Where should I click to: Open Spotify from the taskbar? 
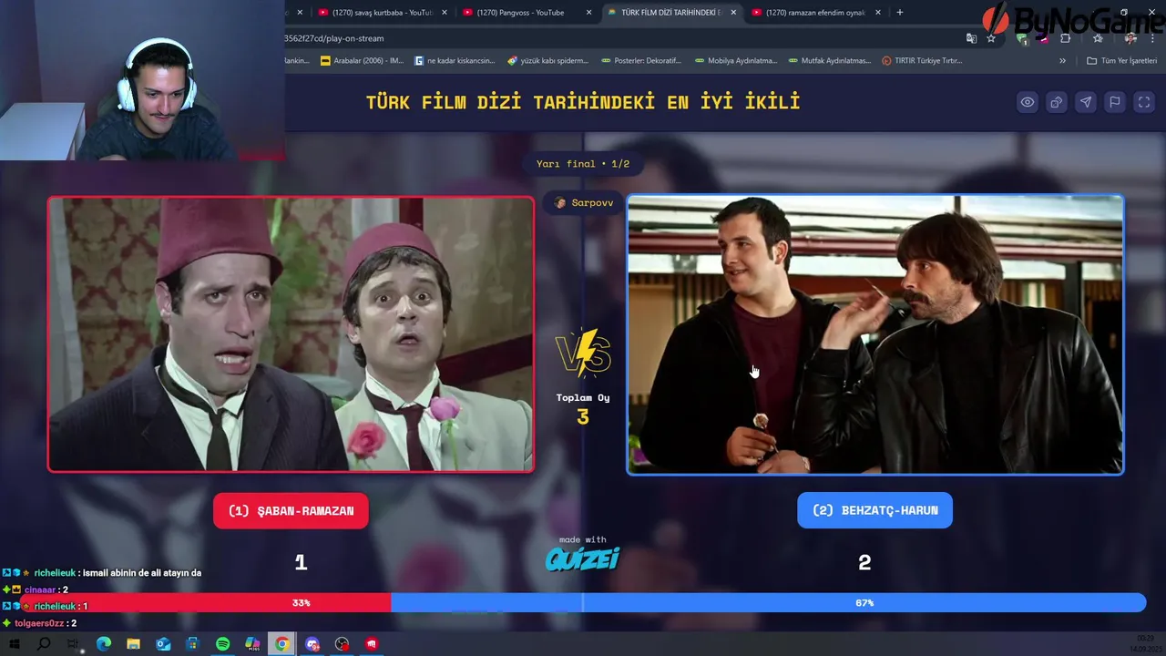pyautogui.click(x=222, y=644)
